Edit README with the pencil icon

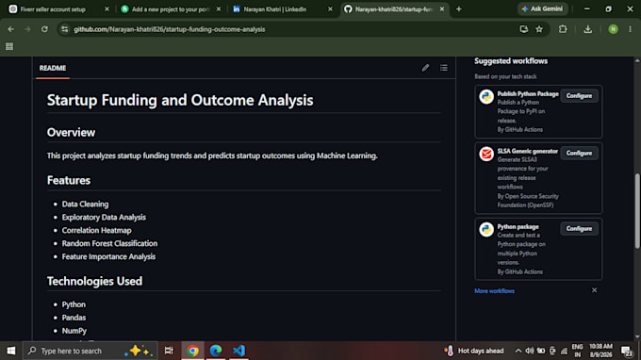[425, 68]
